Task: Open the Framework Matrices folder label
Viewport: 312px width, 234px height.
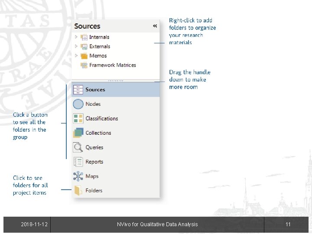Action: (113, 65)
